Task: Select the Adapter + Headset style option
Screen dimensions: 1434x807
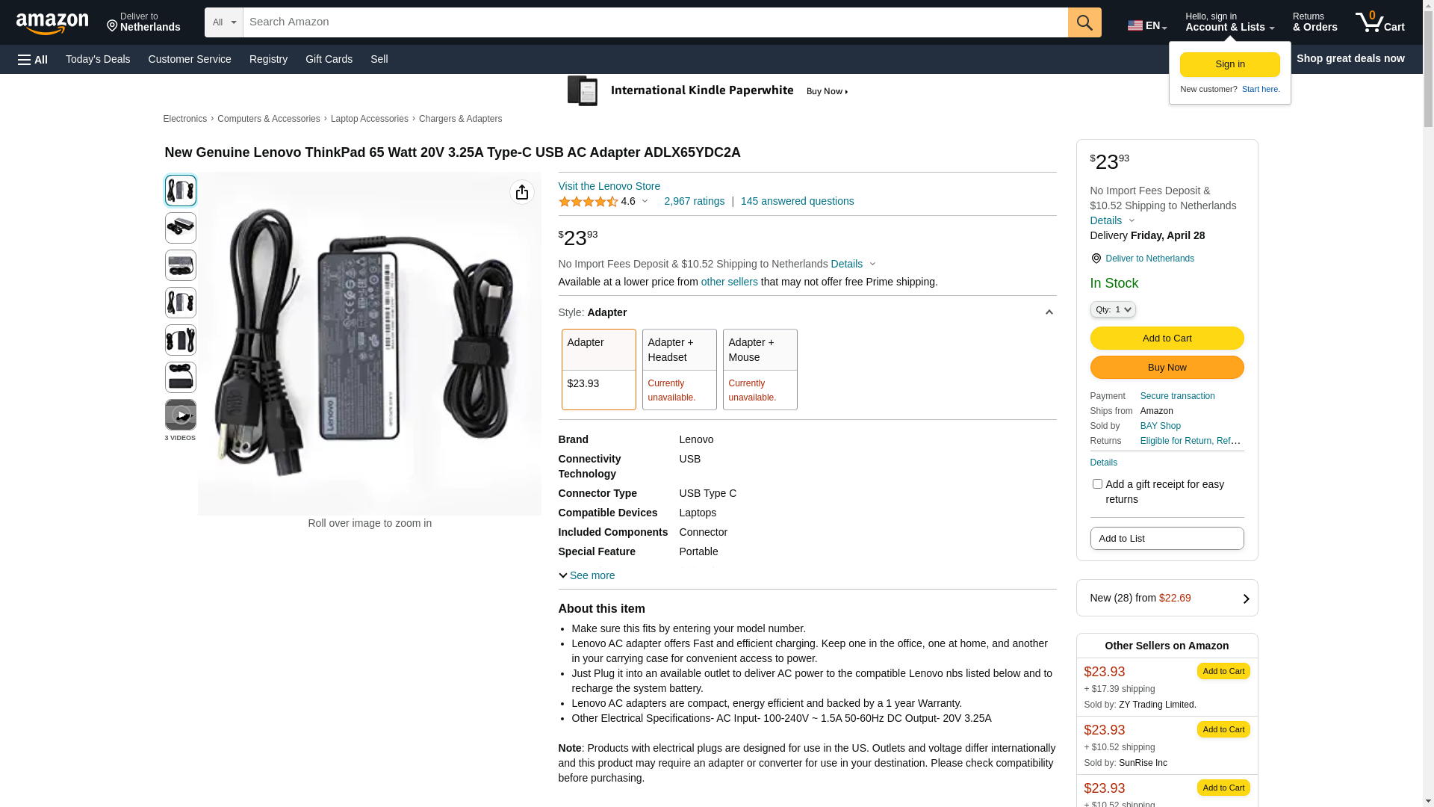Action: pyautogui.click(x=679, y=369)
